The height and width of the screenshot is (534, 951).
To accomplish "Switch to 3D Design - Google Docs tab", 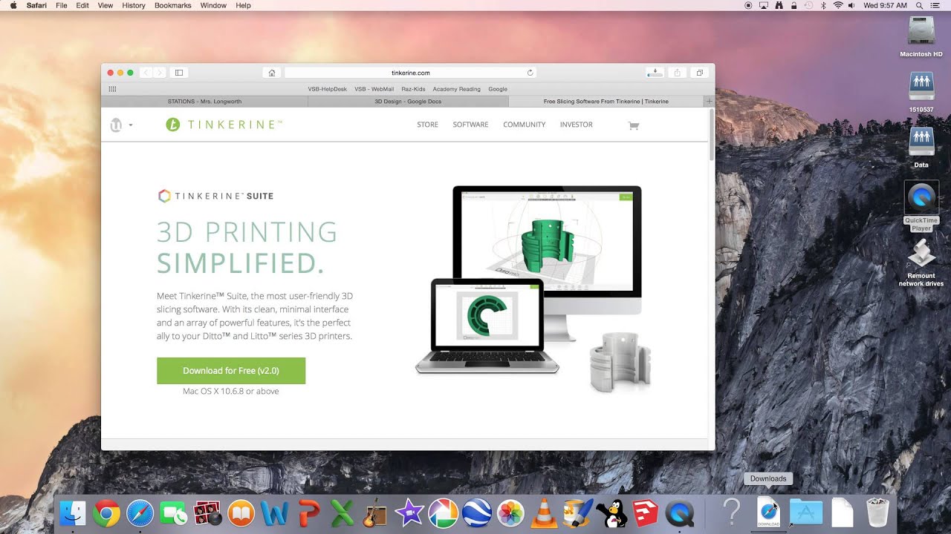I will (x=408, y=102).
